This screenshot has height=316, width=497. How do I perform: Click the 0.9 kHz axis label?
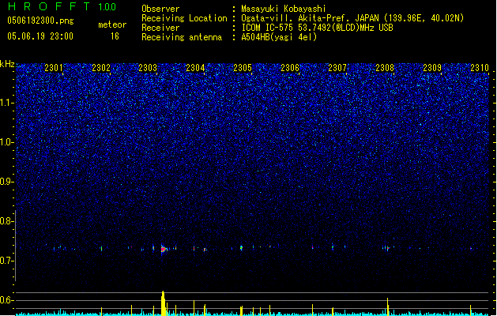point(7,182)
